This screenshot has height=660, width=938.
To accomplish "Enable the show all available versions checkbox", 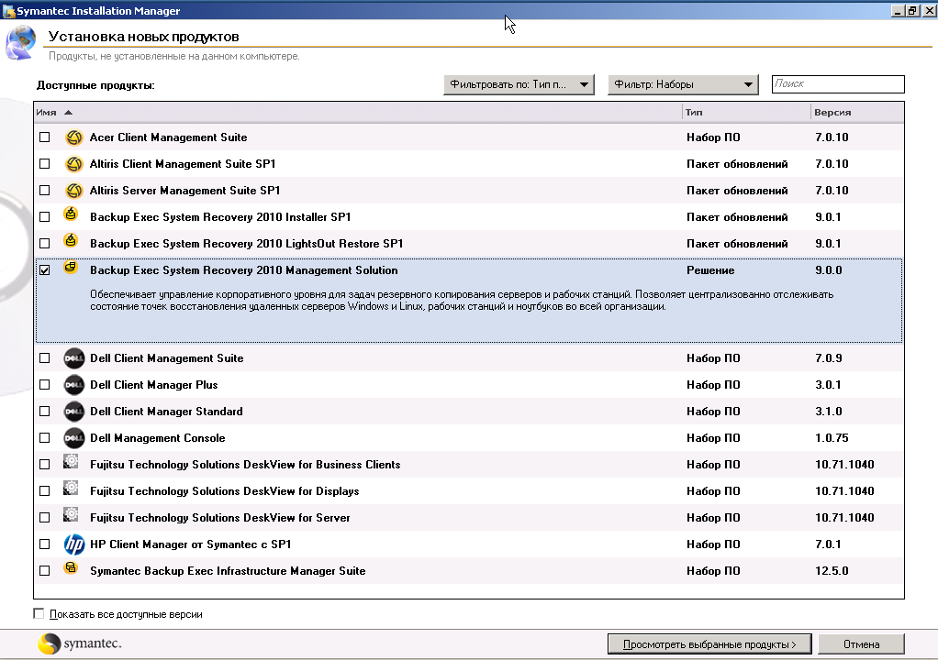I will pos(39,613).
